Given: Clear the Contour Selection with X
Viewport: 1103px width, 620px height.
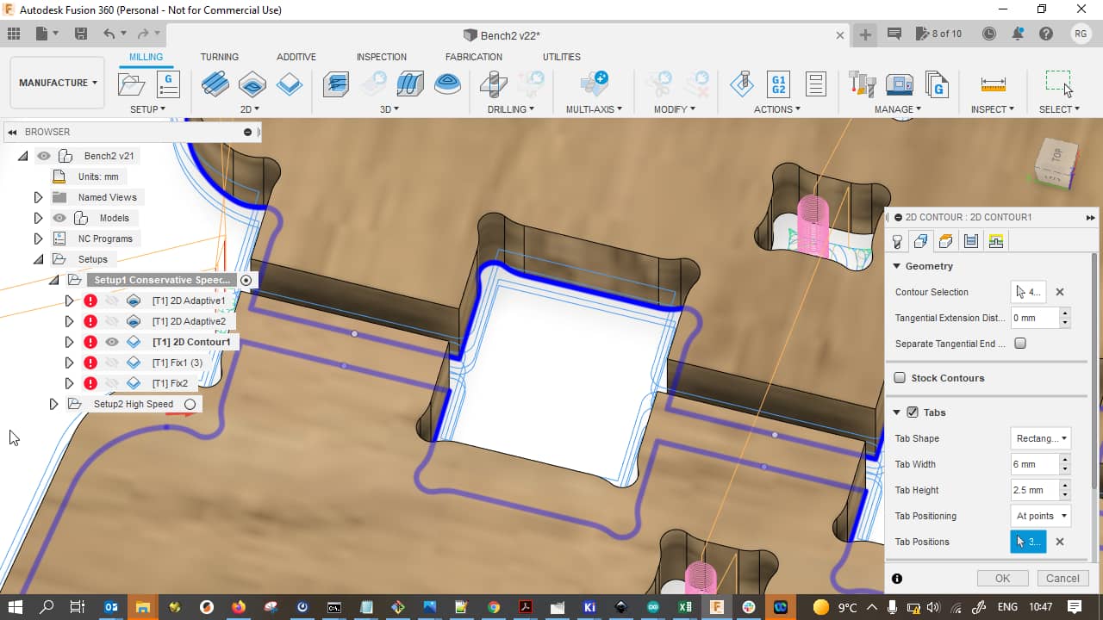Looking at the screenshot, I should (x=1060, y=292).
